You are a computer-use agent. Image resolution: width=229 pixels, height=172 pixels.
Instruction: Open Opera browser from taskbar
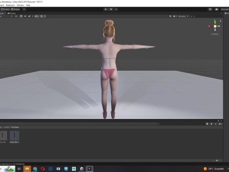tap(42, 169)
